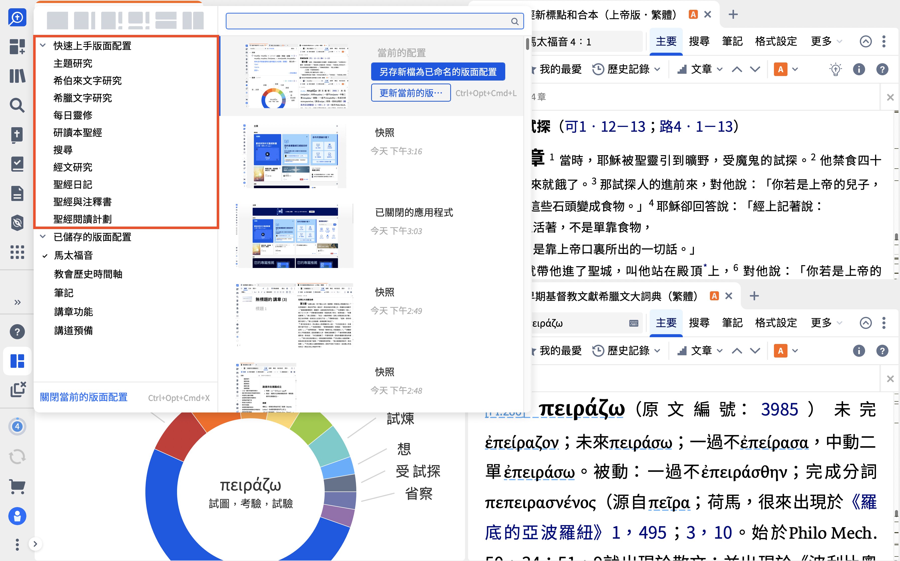The image size is (900, 561).
Task: Click 更新當前的版… button
Action: click(x=411, y=93)
